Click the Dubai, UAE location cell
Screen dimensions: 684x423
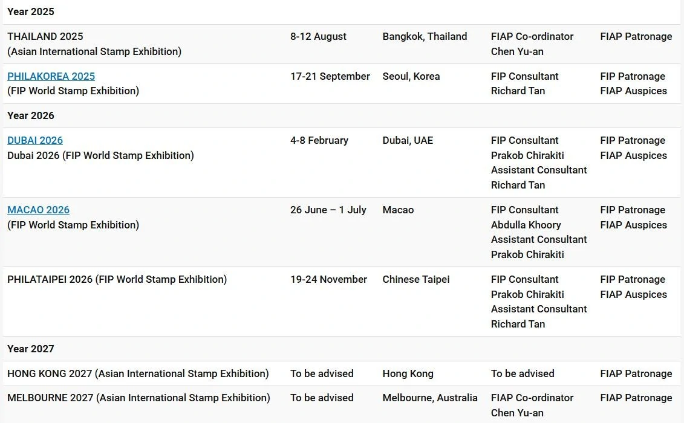pyautogui.click(x=408, y=140)
